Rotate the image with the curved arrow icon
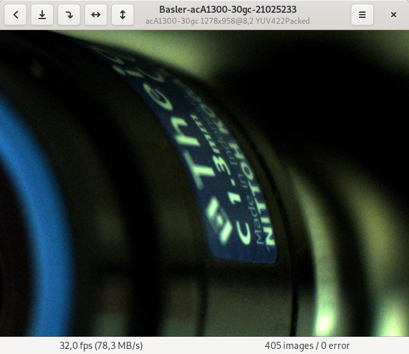The height and width of the screenshot is (354, 409). tap(69, 15)
